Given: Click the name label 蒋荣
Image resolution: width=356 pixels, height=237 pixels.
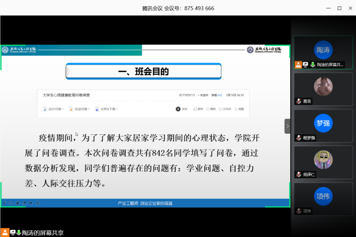Looking at the screenshot, I should (307, 101).
